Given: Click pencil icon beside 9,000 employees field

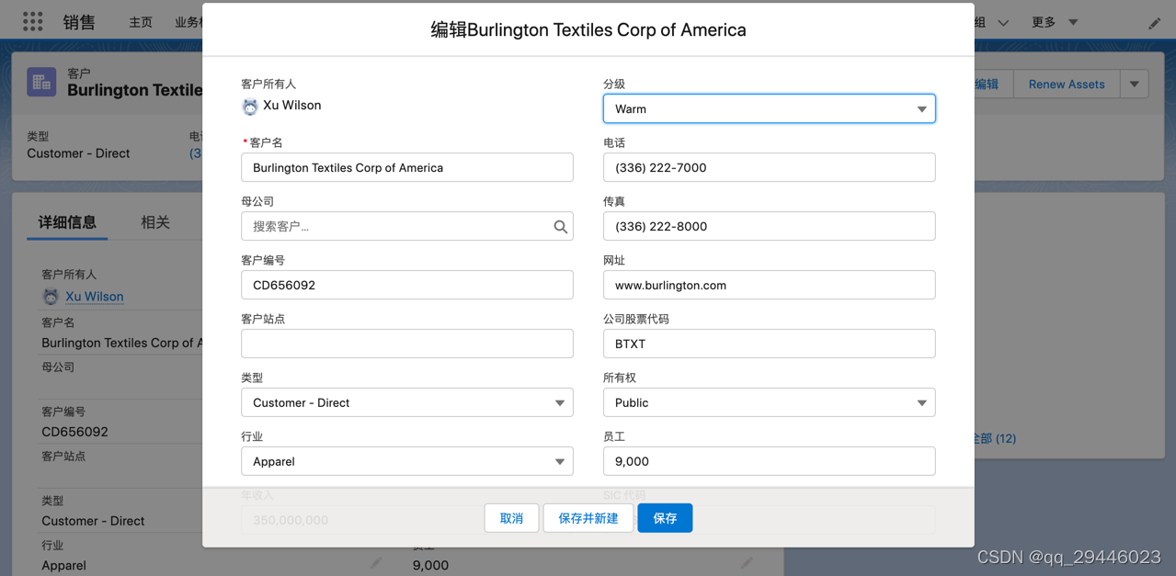Looking at the screenshot, I should 747,563.
